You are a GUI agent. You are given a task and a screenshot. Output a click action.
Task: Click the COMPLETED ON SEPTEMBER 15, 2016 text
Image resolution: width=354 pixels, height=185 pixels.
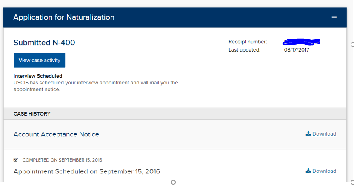pos(62,160)
